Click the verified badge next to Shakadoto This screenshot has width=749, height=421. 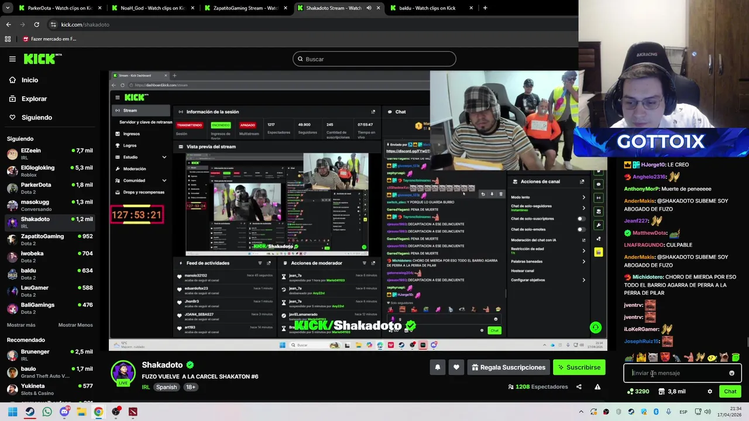pos(190,365)
